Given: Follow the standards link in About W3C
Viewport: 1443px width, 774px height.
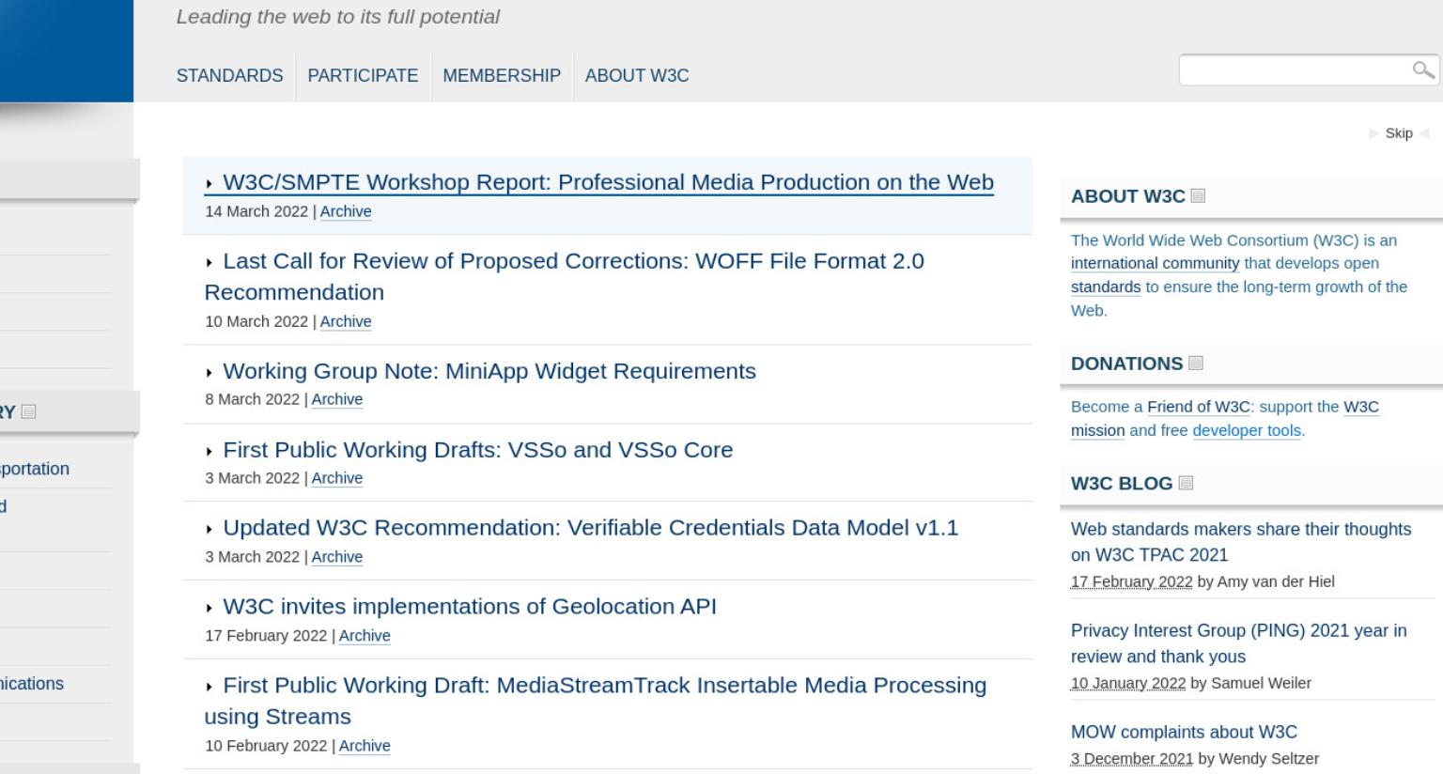Looking at the screenshot, I should 1106,287.
